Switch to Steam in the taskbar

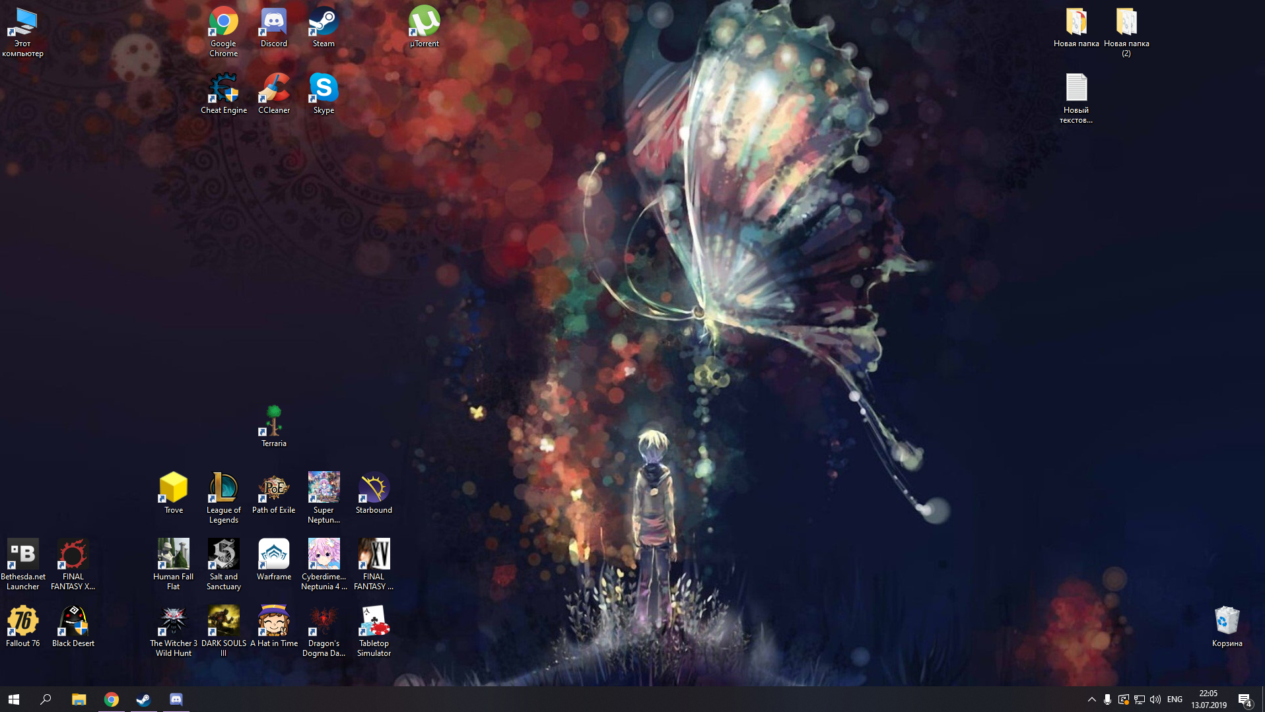point(143,699)
